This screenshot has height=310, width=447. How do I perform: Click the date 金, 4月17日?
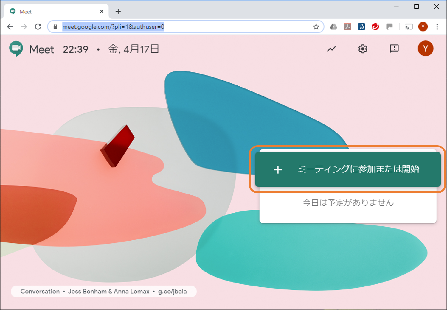point(134,49)
